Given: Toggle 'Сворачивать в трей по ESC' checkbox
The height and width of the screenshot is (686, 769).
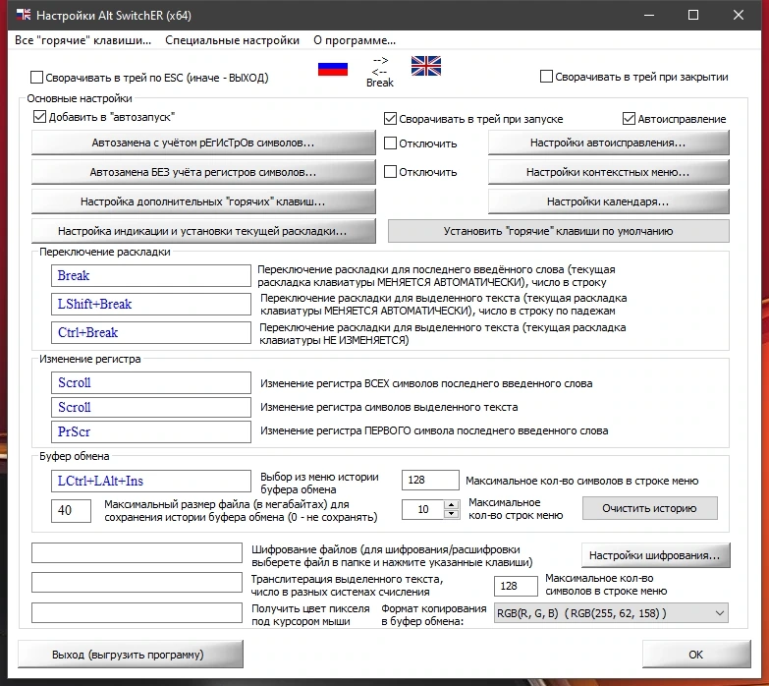Looking at the screenshot, I should [x=36, y=77].
